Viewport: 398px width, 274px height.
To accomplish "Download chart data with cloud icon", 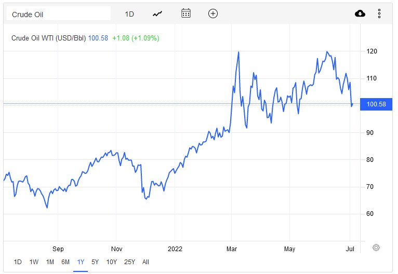I will click(360, 14).
